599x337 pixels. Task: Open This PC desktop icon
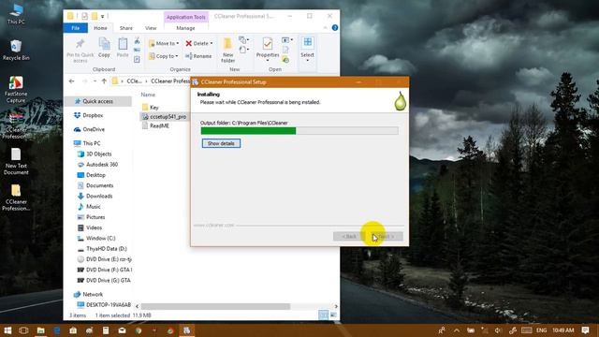point(16,14)
